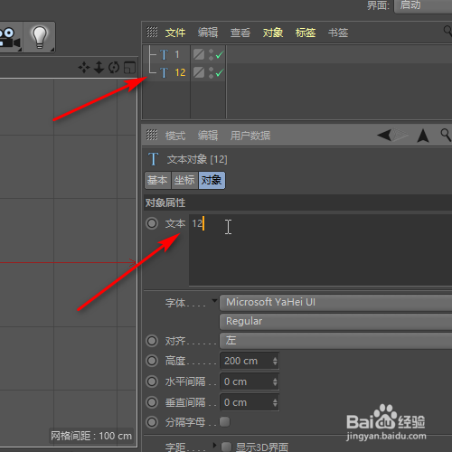Viewport: 452px width, 452px height.
Task: Click the 垂直间隔 stepper arrows
Action: 275,402
